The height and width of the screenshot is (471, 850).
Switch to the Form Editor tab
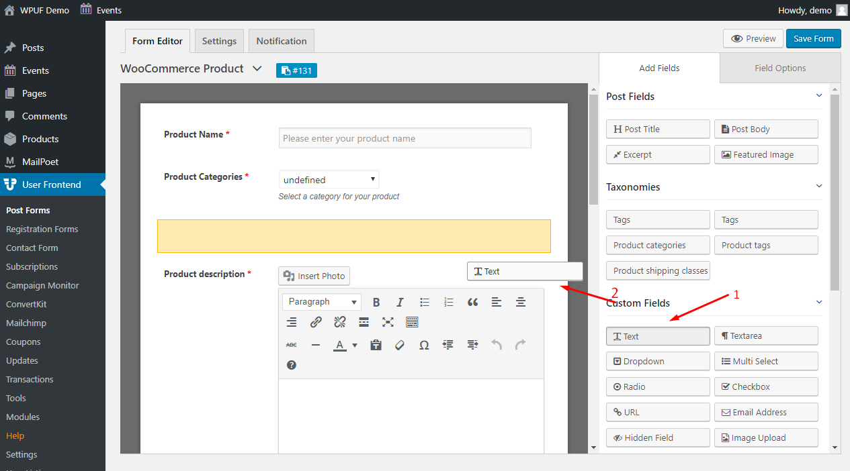157,41
